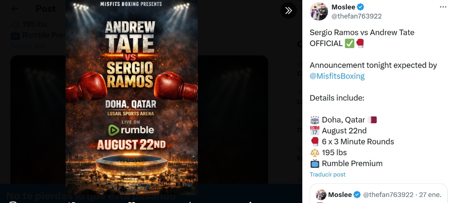
Task: Open the quoted tweet's Moslee avatar
Action: pyautogui.click(x=321, y=195)
